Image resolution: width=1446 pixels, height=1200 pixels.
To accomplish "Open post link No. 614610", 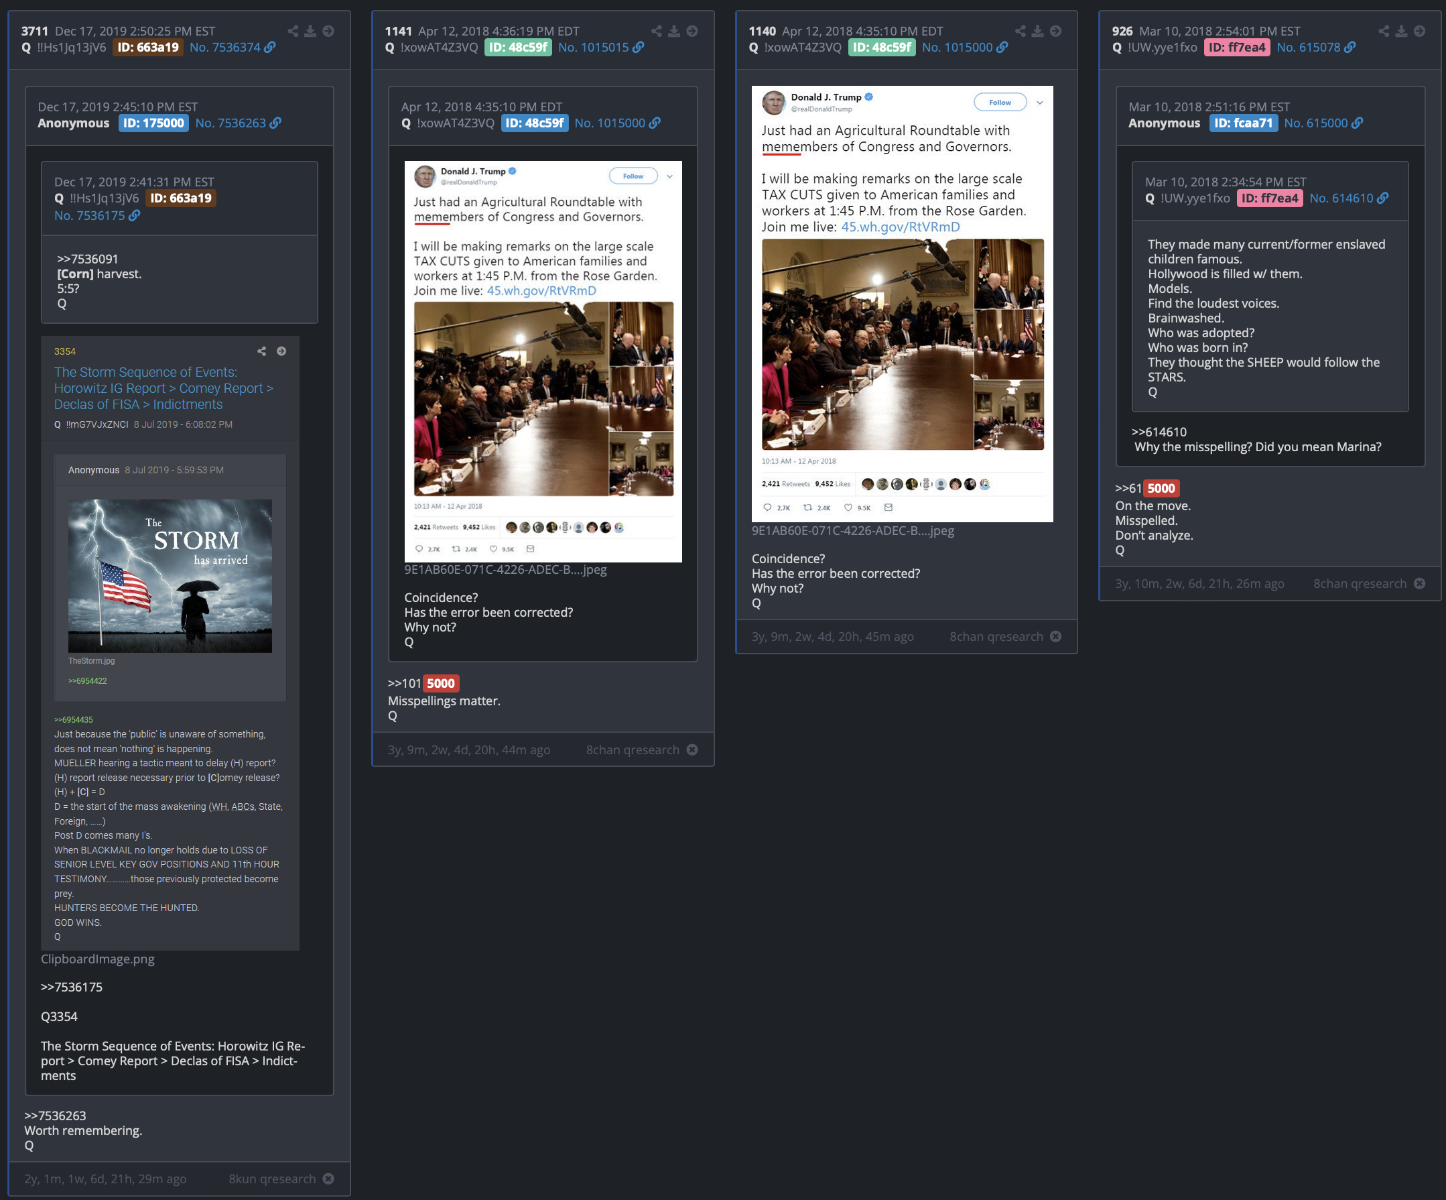I will [1349, 198].
